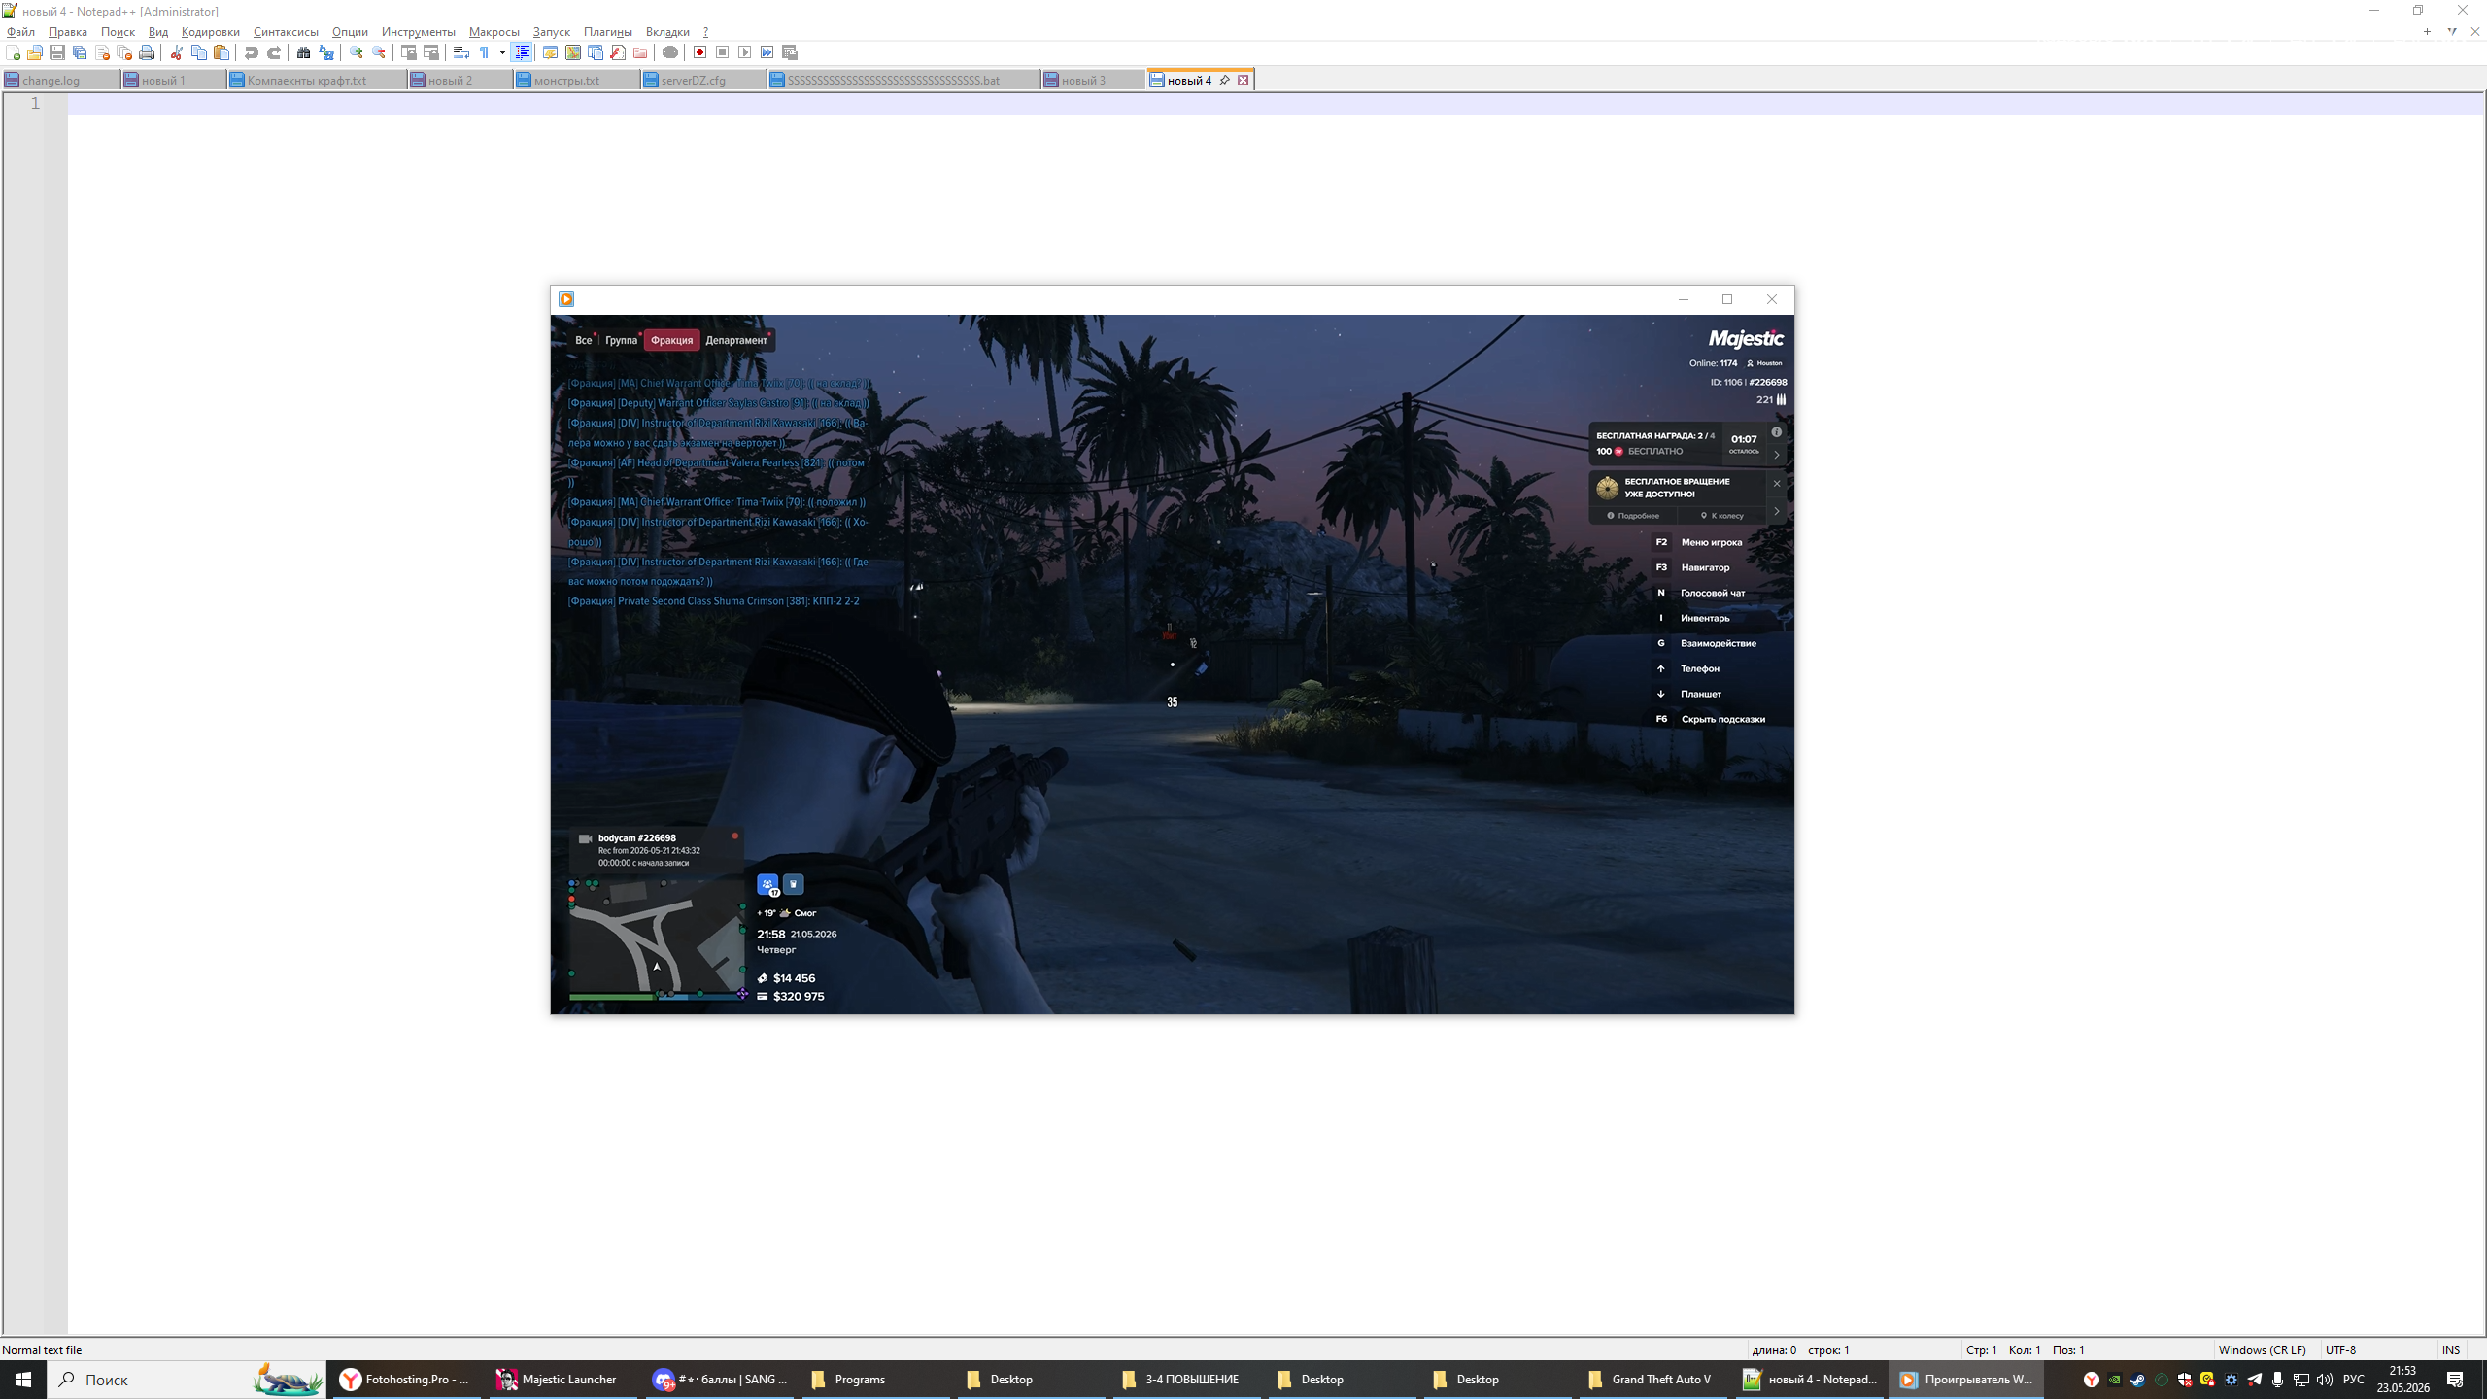Click the Paste toolbar icon
Screen dimensions: 2487x1399
tap(221, 52)
